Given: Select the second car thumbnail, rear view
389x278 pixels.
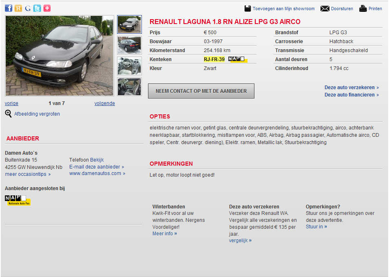Looking at the screenshot, I should pos(129,45).
